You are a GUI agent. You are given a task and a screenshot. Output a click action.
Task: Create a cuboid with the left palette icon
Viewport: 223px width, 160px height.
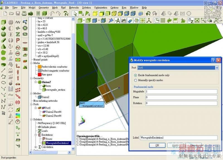[x=4, y=22]
